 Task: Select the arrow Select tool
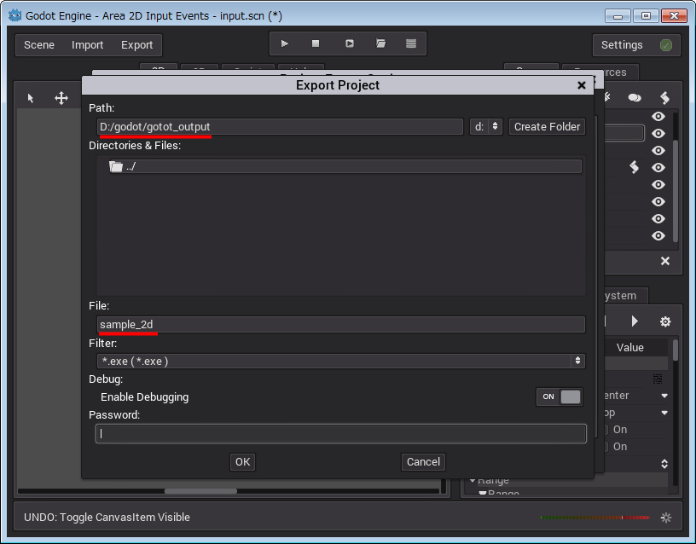tap(31, 99)
